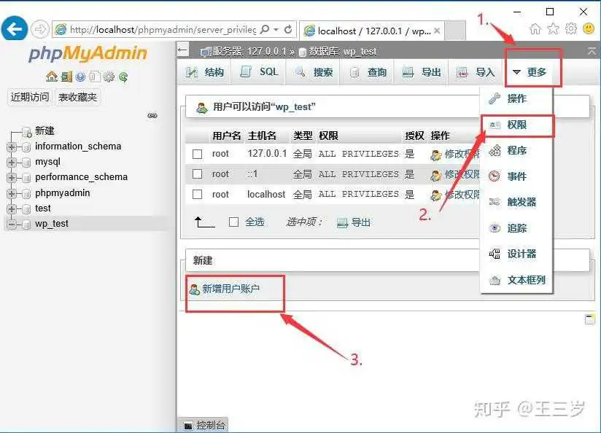Click the small window icon at right edge
The image size is (601, 433).
[590, 319]
